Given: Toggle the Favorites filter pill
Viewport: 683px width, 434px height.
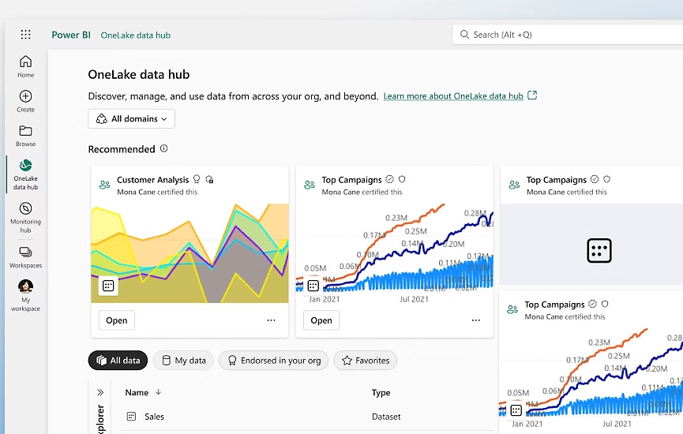Looking at the screenshot, I should tap(365, 361).
